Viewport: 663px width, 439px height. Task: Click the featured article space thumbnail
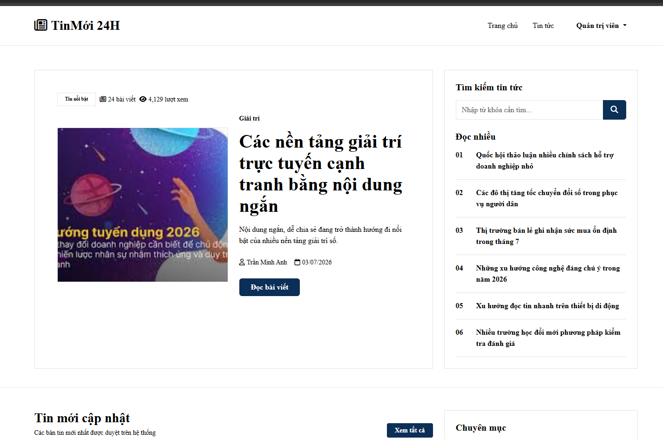[142, 205]
